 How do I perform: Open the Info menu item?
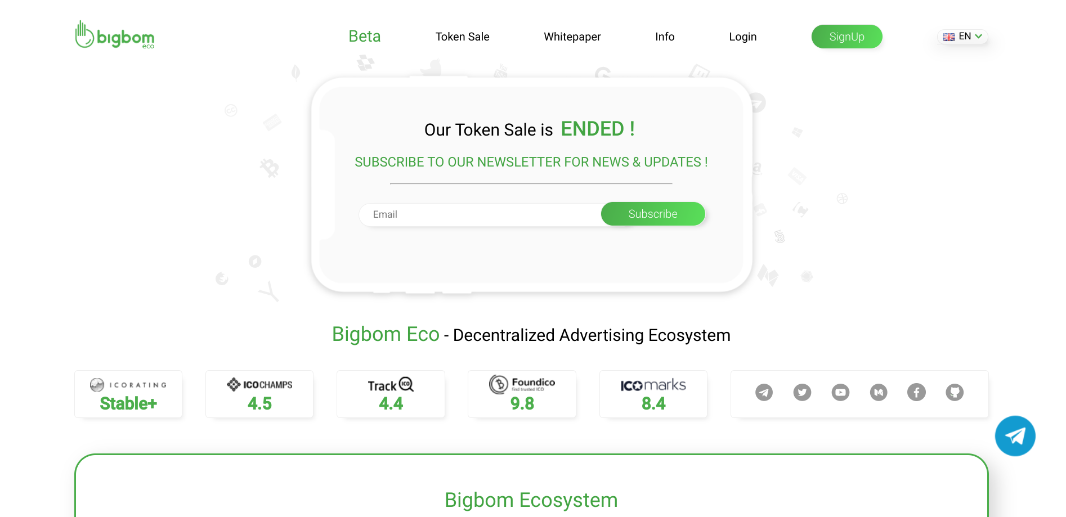pos(665,37)
